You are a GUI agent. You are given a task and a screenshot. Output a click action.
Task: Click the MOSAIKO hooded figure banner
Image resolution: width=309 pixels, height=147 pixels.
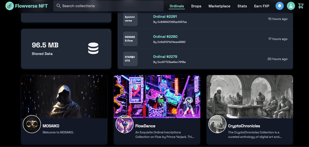pos(64,96)
